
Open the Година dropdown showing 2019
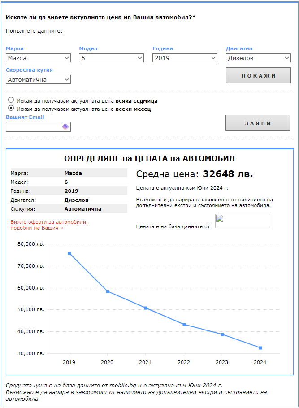pos(185,58)
